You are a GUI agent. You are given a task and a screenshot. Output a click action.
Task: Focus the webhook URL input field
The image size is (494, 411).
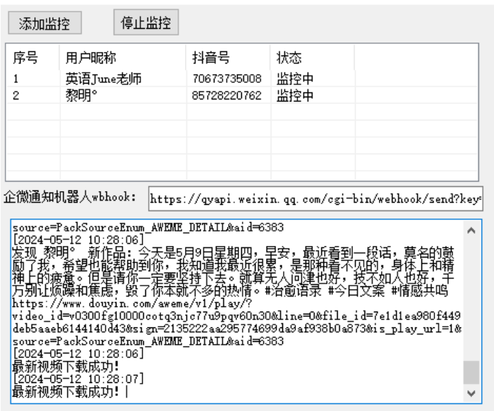coord(315,199)
